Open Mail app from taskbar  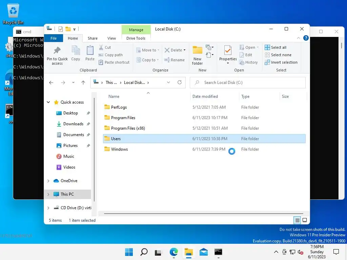(203, 252)
